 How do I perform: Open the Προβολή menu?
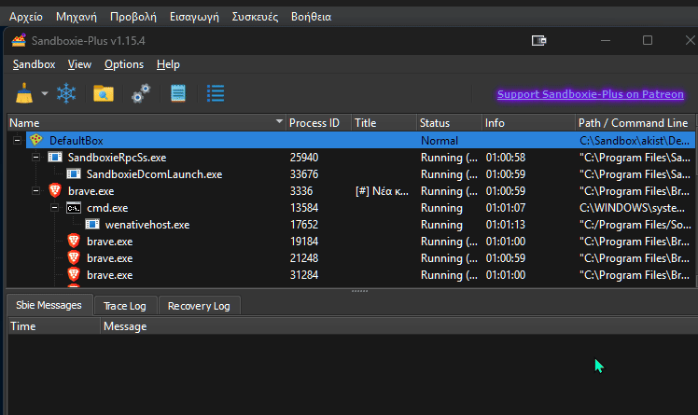(133, 17)
